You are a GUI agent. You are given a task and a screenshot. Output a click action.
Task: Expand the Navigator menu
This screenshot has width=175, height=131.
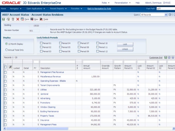point(16,8)
